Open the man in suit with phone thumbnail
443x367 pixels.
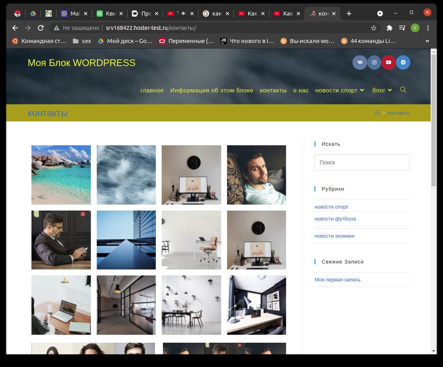(61, 240)
